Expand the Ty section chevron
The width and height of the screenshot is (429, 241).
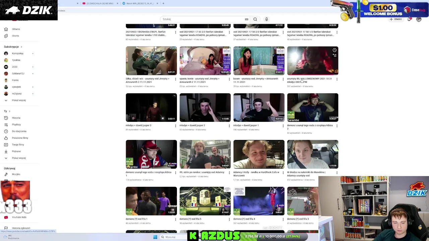tap(9, 111)
